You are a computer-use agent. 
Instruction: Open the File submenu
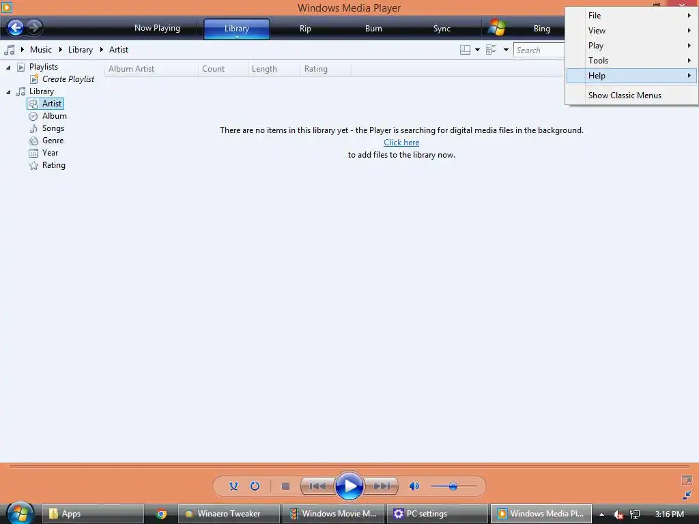[631, 16]
